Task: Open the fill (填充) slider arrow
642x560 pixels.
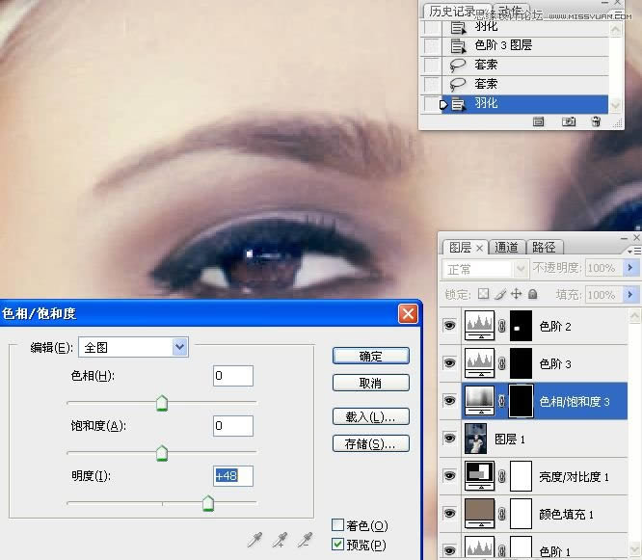Action: [x=632, y=294]
